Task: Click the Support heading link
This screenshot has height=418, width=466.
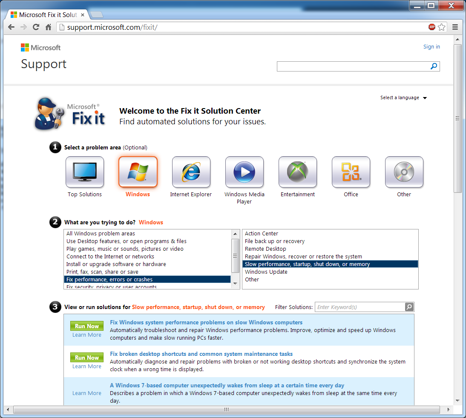Action: [44, 64]
